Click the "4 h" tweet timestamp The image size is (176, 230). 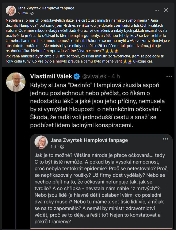coord(116,76)
